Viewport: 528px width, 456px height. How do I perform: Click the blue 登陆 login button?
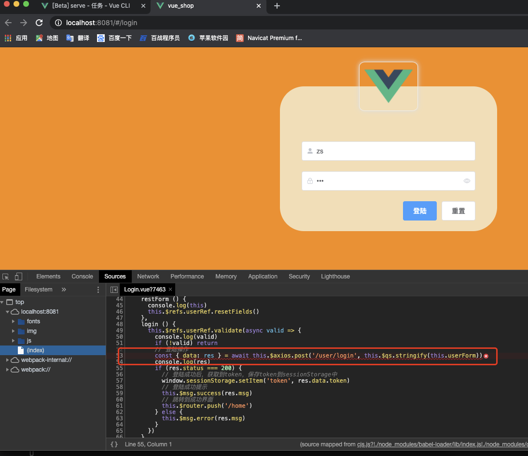click(x=419, y=211)
